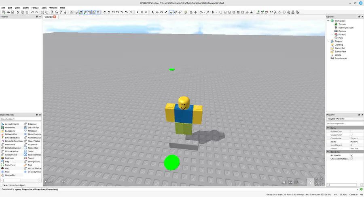This screenshot has width=364, height=197.
Task: Insert a Script basic object
Action: point(31,151)
